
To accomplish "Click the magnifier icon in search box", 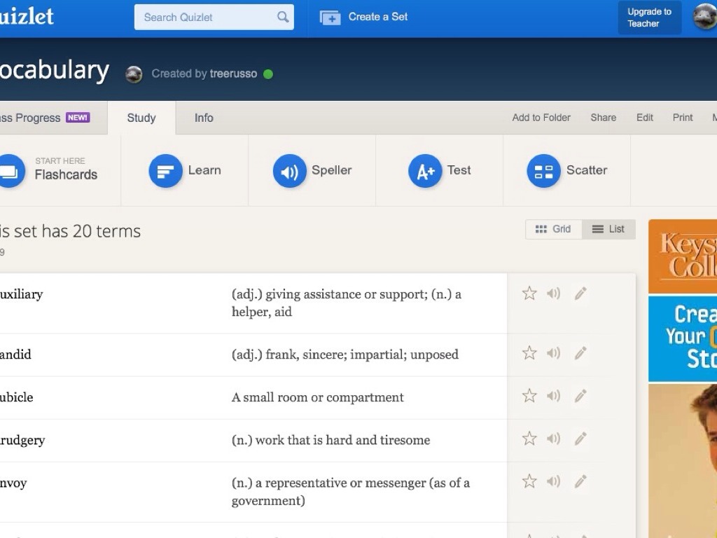I will [283, 17].
